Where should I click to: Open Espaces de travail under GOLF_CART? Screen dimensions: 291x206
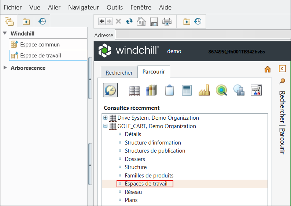point(146,184)
